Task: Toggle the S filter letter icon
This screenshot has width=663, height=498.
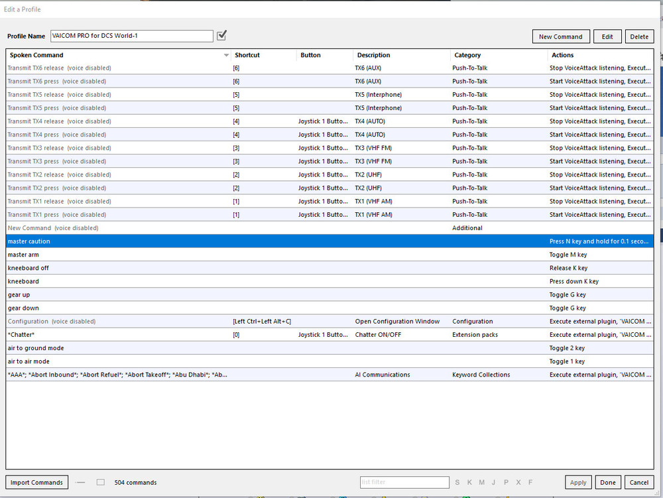Action: tap(457, 482)
